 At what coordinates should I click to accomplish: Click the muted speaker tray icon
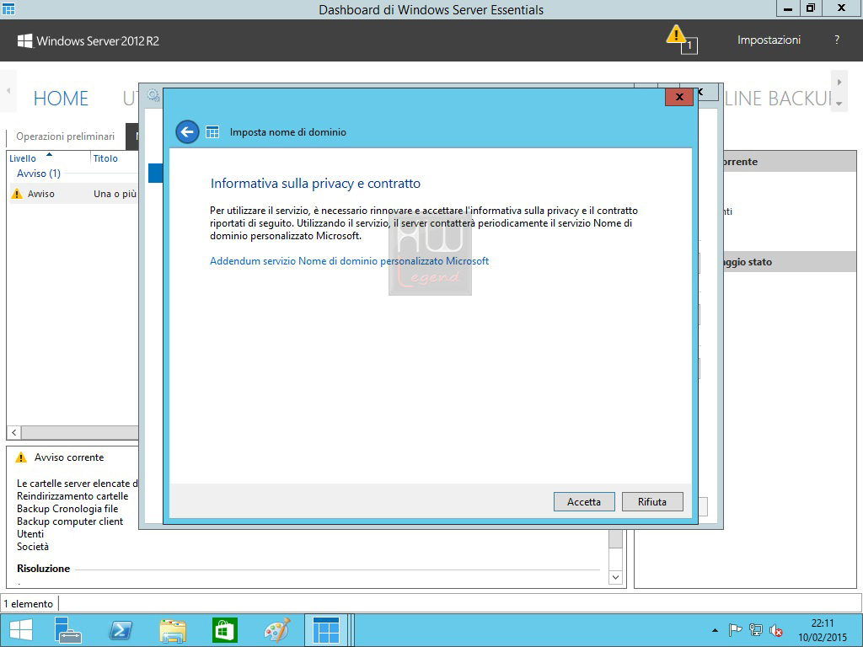[776, 630]
